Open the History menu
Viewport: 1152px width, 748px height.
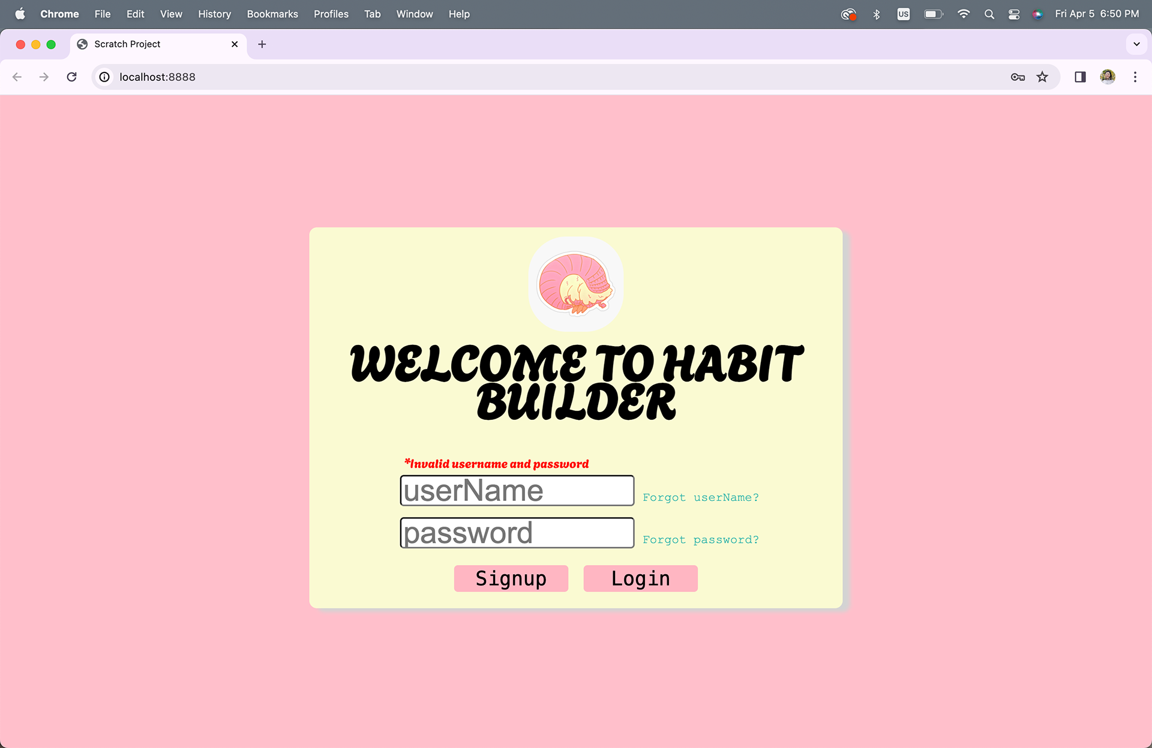tap(214, 14)
